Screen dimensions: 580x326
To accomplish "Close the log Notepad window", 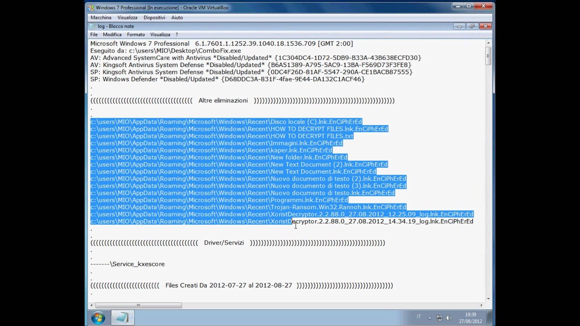I will tap(485, 26).
